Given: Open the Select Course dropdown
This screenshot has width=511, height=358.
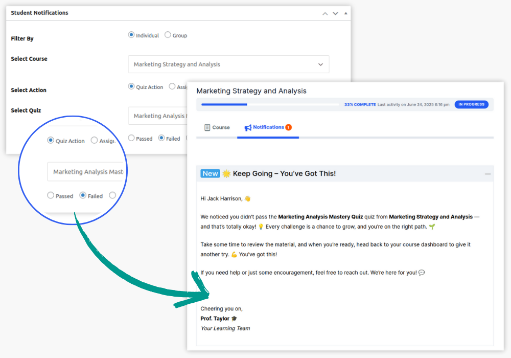Looking at the screenshot, I should tap(228, 64).
